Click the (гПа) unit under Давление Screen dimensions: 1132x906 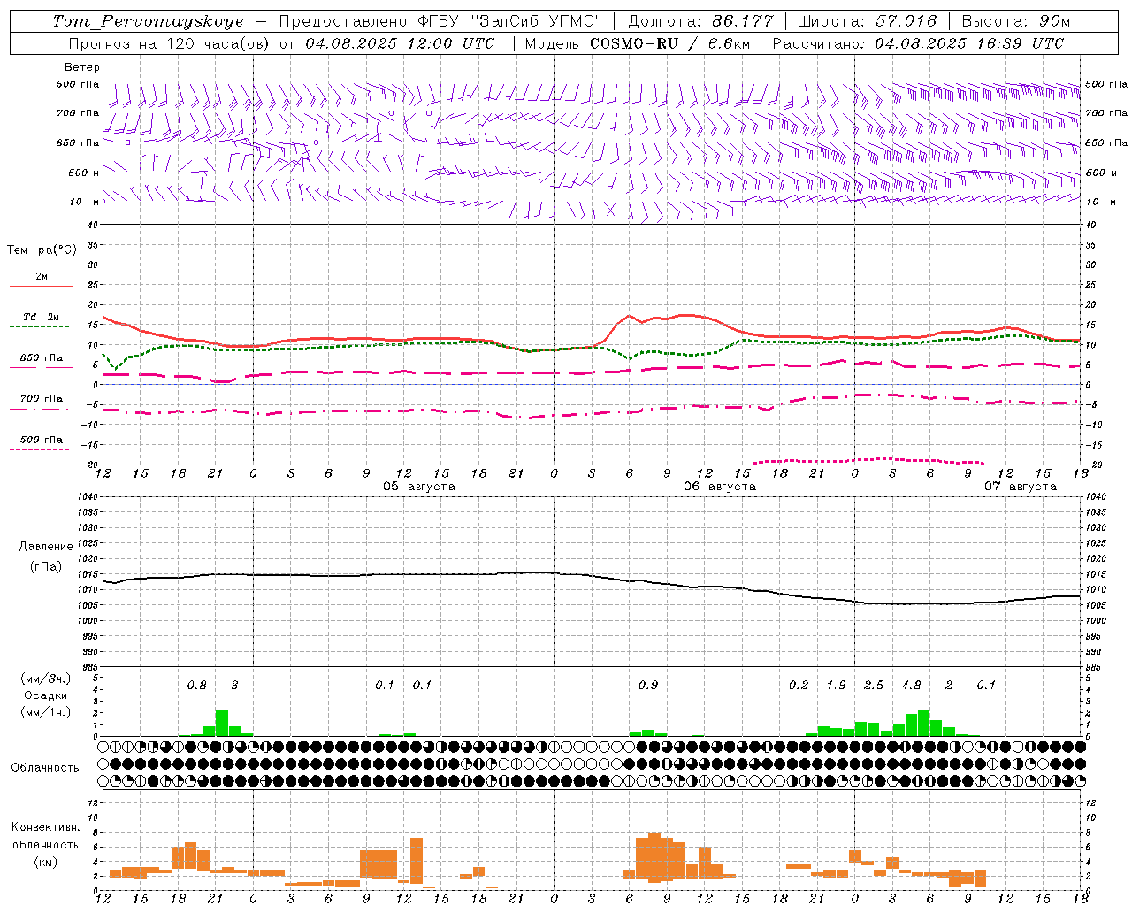(x=46, y=567)
